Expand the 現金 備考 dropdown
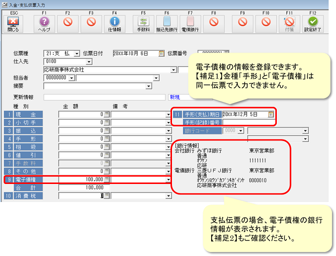This screenshot has width=336, height=256. 168,114
